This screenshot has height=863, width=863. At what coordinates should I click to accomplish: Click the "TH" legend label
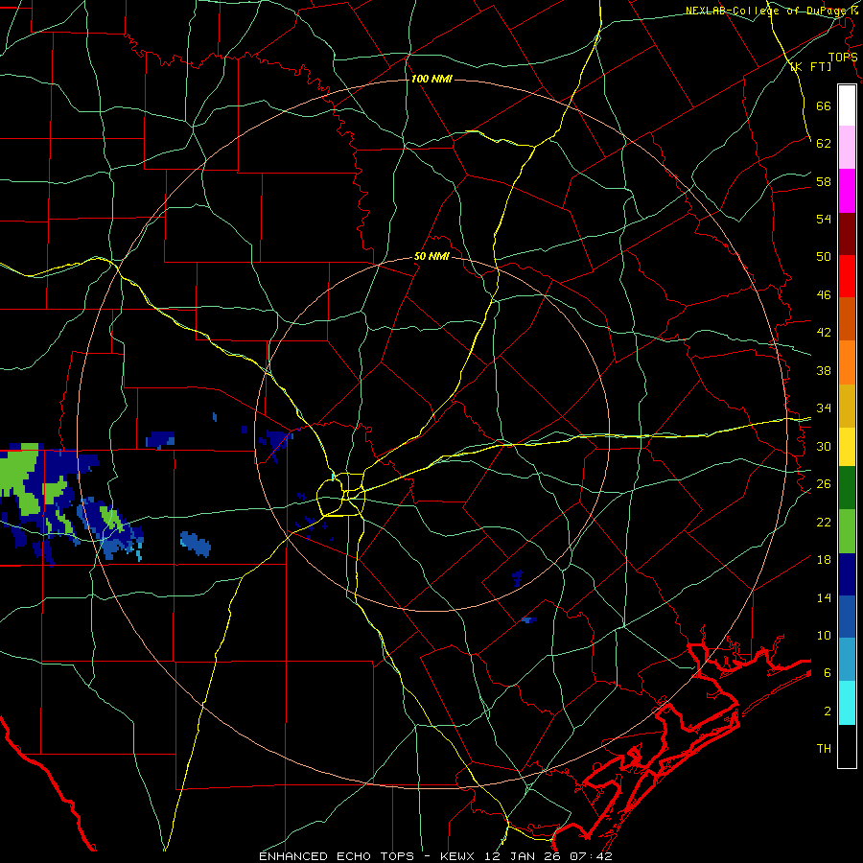point(824,749)
